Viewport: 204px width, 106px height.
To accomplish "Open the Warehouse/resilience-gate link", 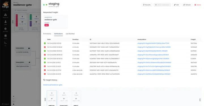I will click(x=53, y=85).
